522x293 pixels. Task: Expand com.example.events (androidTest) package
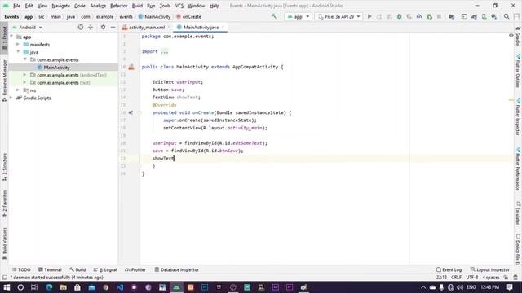pos(24,75)
